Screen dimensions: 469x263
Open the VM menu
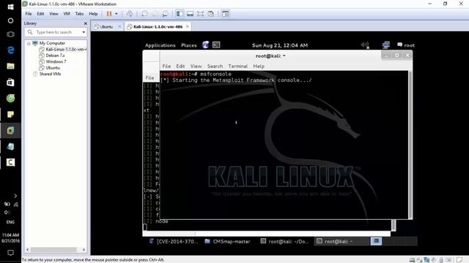tap(67, 14)
